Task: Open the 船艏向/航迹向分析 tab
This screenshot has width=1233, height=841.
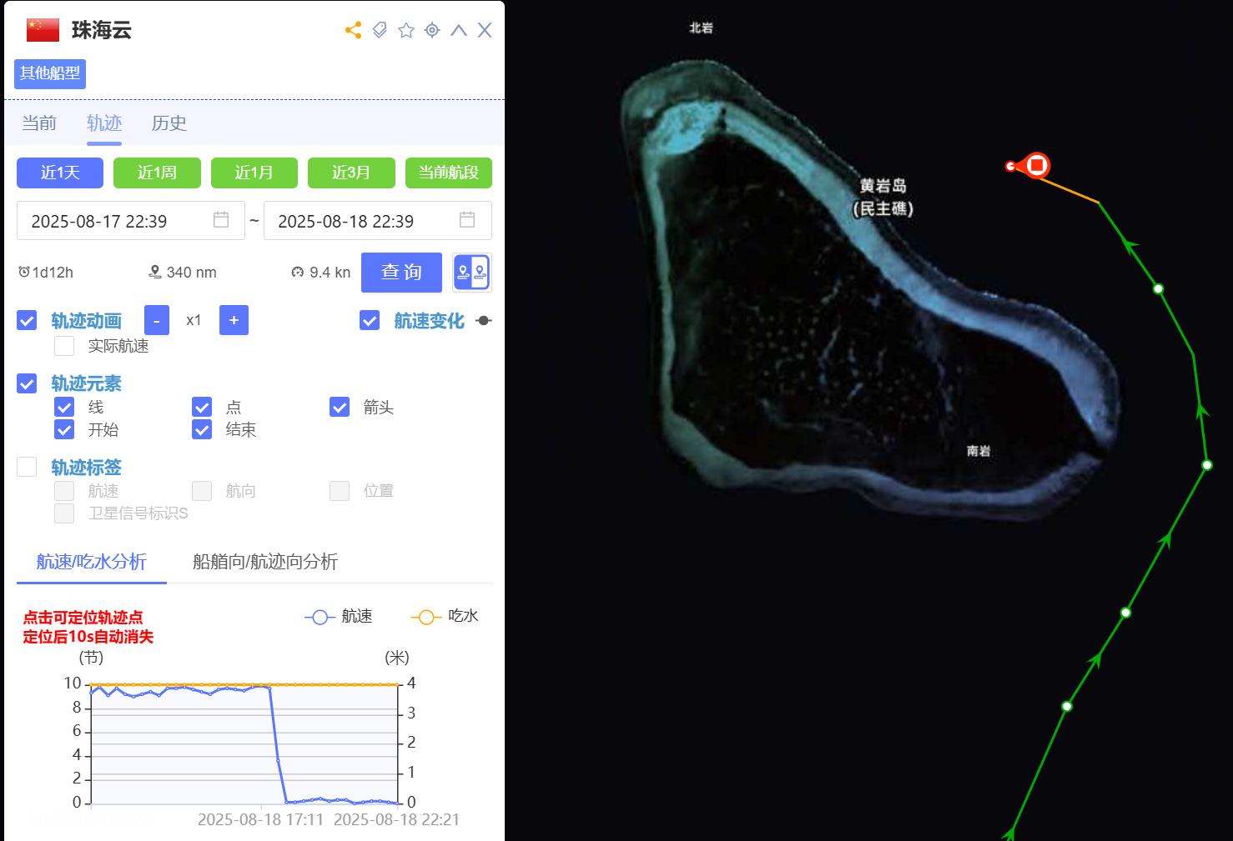Action: [265, 562]
